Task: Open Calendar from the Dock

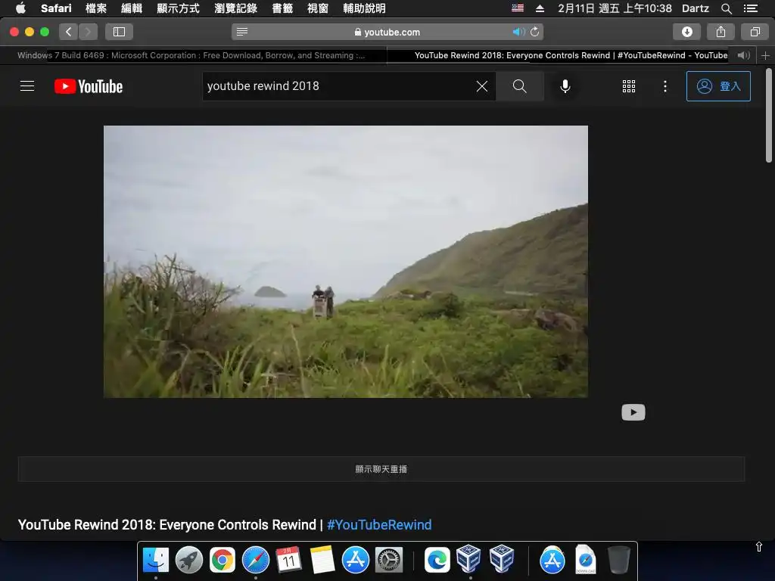Action: [288, 560]
